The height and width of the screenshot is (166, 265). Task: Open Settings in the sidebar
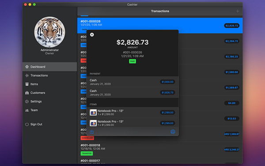point(49,101)
